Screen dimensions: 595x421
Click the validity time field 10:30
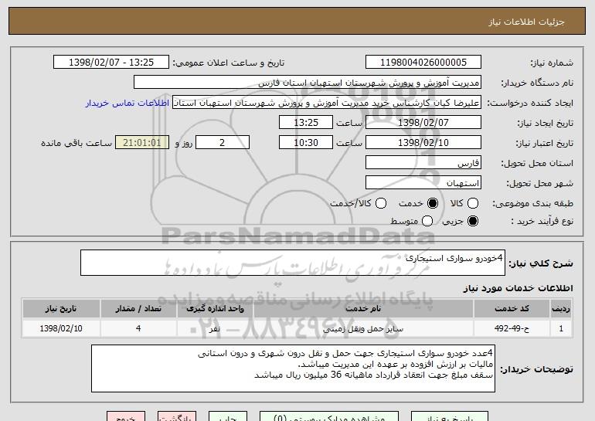click(x=306, y=143)
